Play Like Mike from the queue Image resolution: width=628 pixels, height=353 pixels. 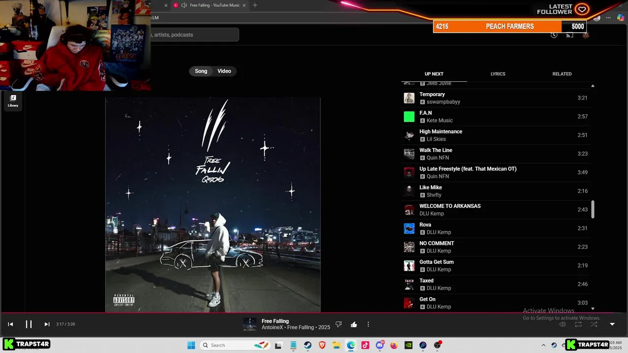(496, 191)
